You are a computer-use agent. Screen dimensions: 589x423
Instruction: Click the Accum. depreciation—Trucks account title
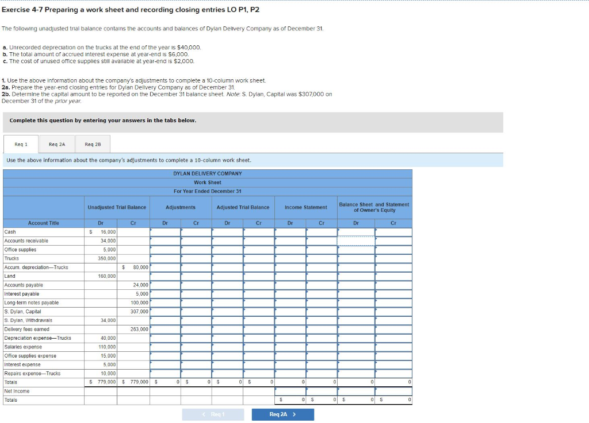pos(36,267)
